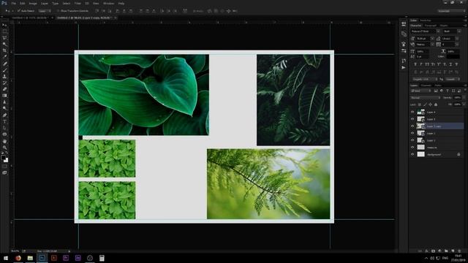Screen dimensions: 468x263
Task: Open the Image menu
Action: [33, 3]
